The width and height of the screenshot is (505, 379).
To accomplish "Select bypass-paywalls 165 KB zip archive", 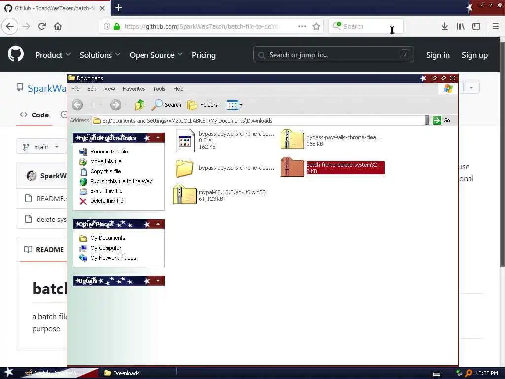I will [x=292, y=139].
